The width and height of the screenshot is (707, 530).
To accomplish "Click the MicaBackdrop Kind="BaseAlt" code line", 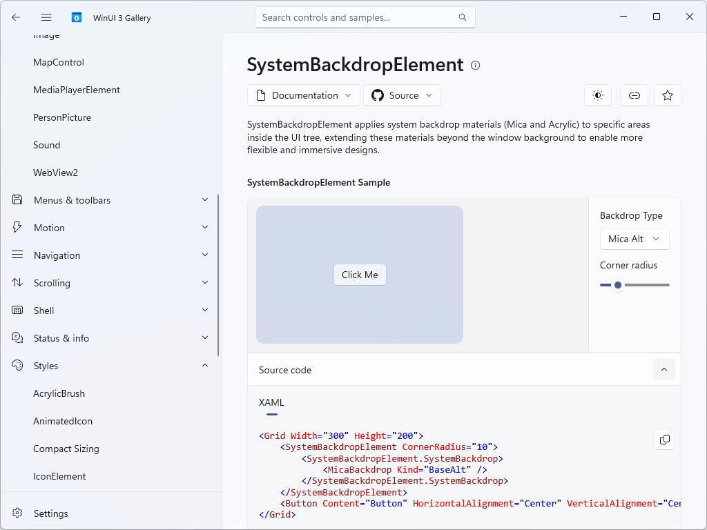I will point(405,469).
